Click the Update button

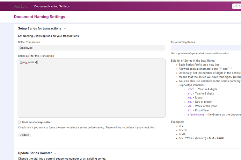[24, 135]
